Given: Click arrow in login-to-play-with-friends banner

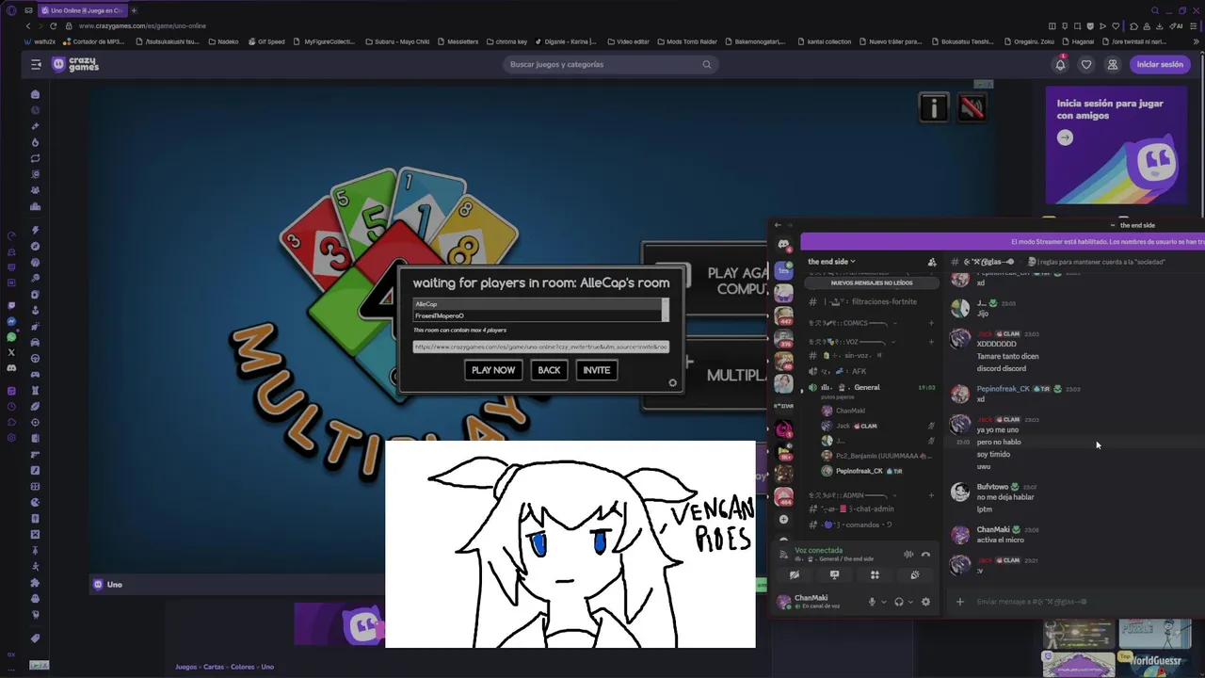Looking at the screenshot, I should click(x=1065, y=137).
